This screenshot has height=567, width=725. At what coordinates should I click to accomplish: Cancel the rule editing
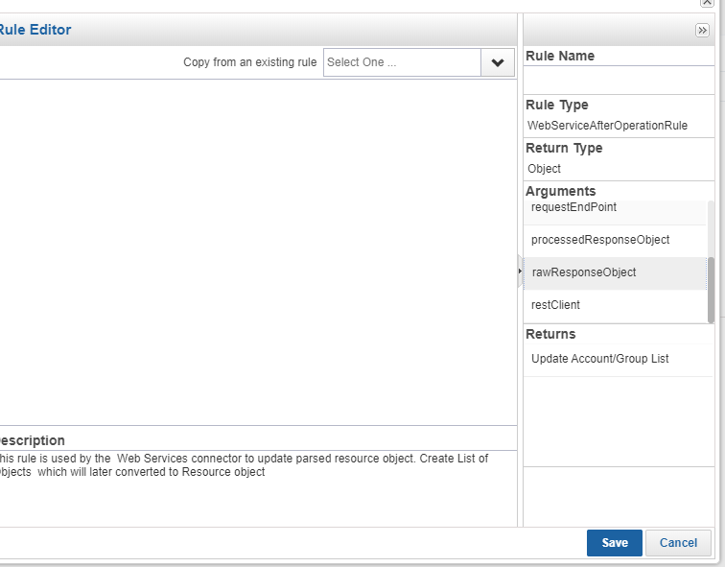678,543
